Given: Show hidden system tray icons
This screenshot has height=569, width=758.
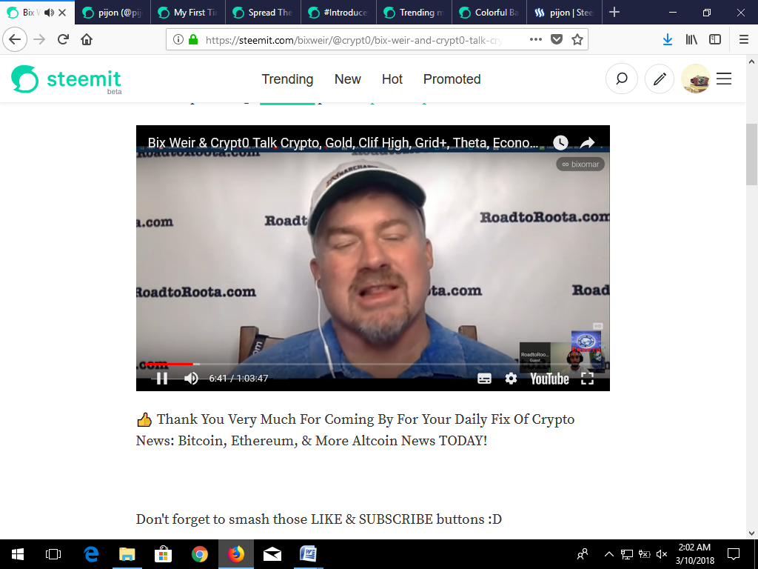Looking at the screenshot, I should tap(609, 554).
